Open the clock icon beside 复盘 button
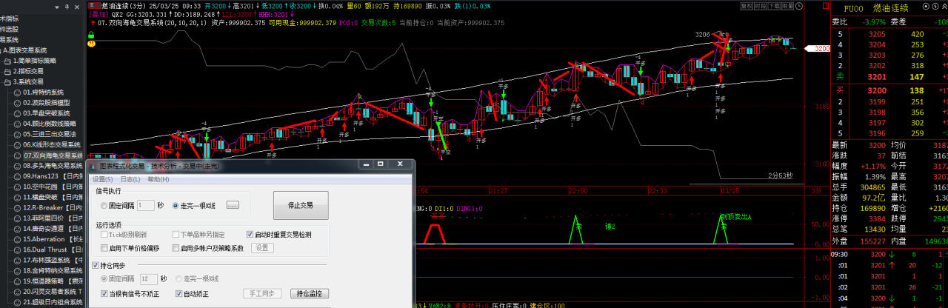Image resolution: width=948 pixels, height=308 pixels. pyautogui.click(x=799, y=6)
